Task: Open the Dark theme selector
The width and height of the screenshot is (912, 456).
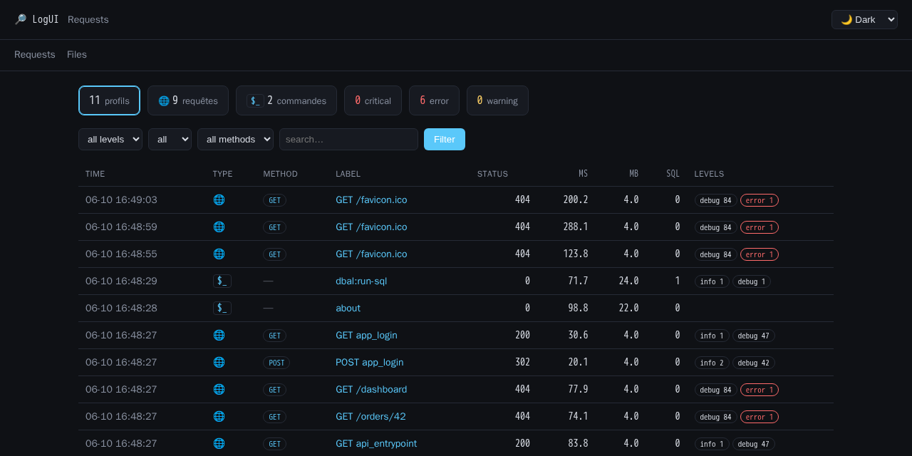Action: pos(864,19)
